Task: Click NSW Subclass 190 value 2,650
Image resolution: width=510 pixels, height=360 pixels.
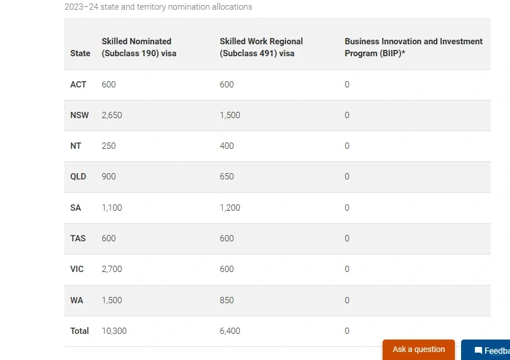Action: pos(111,115)
